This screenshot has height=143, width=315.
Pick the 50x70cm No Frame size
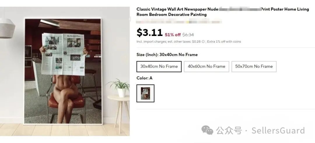coord(254,66)
